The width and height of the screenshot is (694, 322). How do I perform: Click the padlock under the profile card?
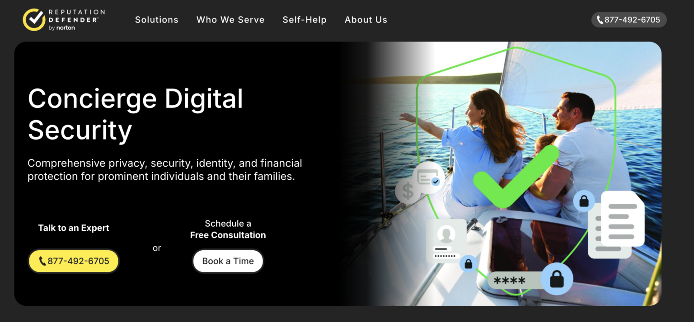coord(469,264)
